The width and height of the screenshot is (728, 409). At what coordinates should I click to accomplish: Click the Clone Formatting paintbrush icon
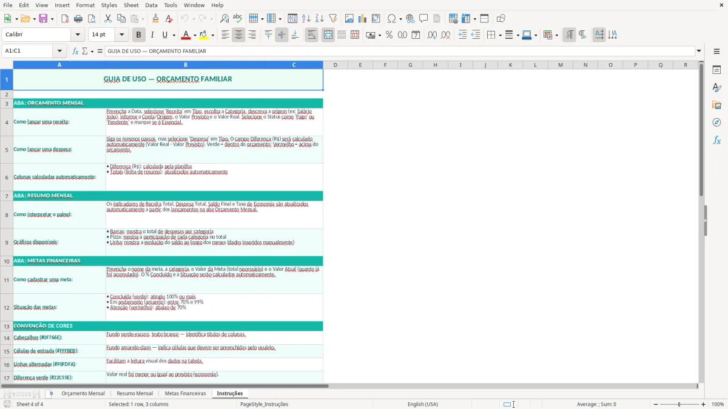click(x=155, y=19)
